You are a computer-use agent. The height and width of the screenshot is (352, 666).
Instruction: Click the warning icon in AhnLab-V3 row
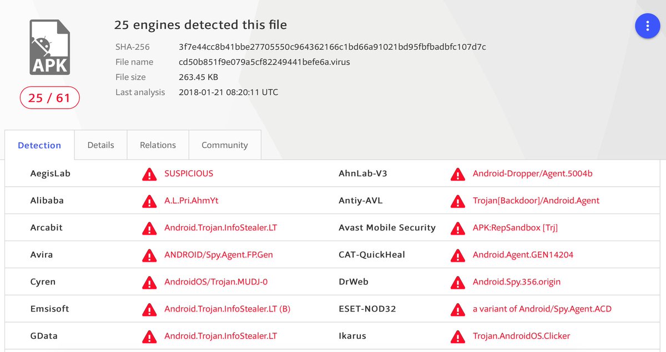tap(458, 174)
